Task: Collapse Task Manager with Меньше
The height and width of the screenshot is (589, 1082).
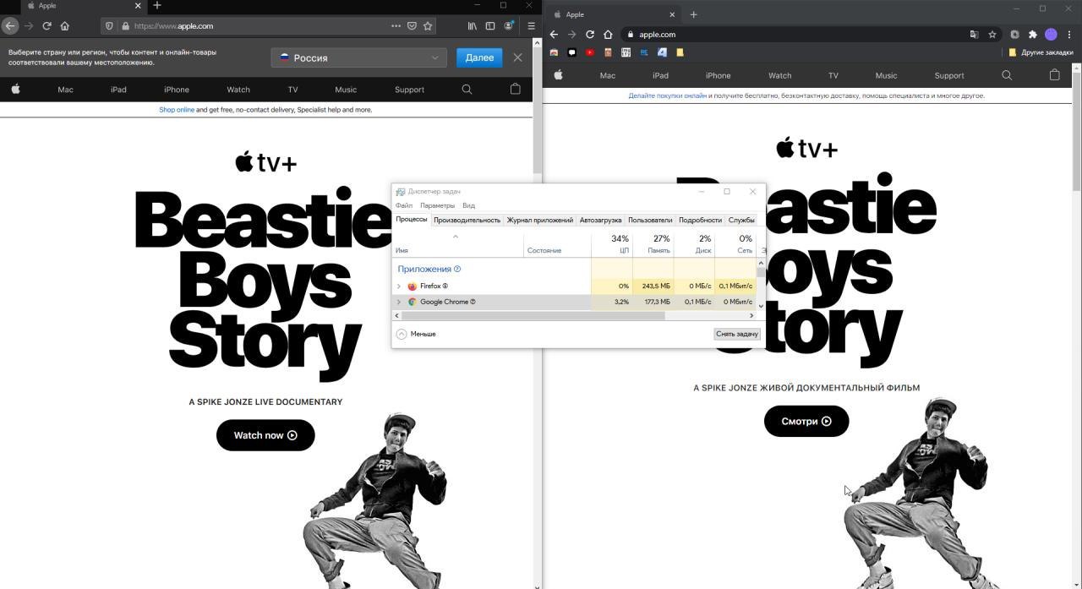Action: click(x=416, y=334)
